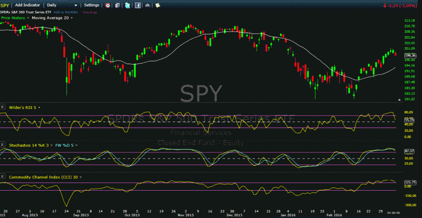Click the alarm clock alert icon
The image size is (422, 218).
pos(107,5)
